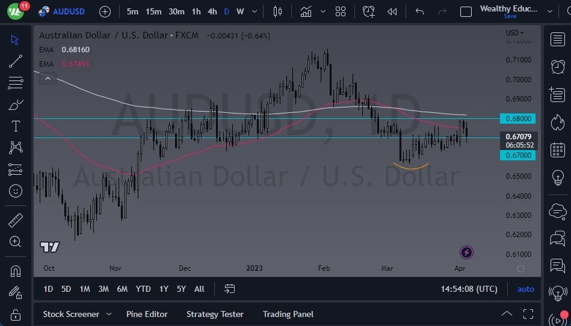Open the ideas stream message icon
Screen dimensions: 571x326
pos(558,266)
